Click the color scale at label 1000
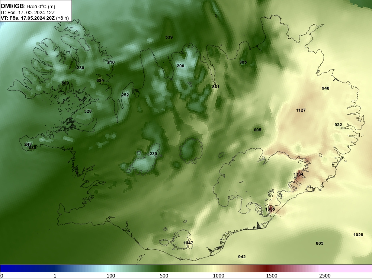Screen dimensions: 372x279 (x=218, y=275)
